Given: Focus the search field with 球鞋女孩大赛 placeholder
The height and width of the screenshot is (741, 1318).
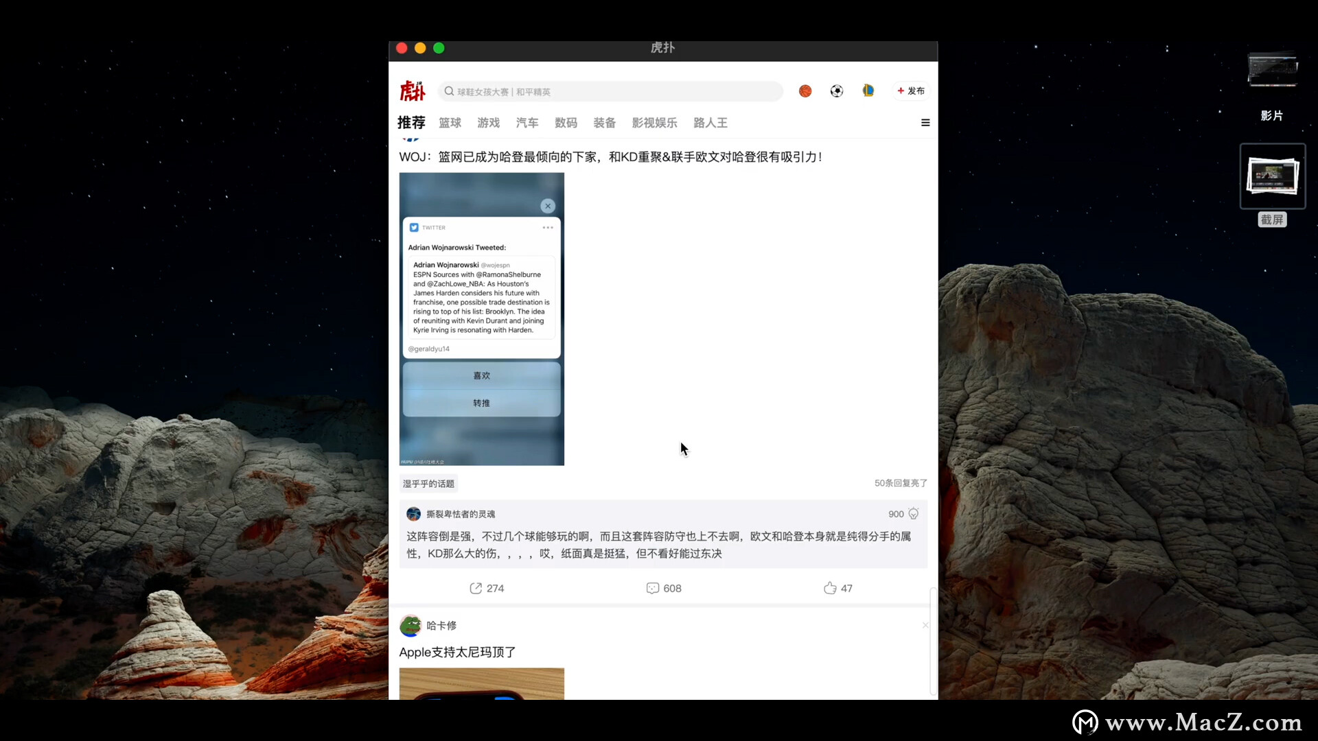Looking at the screenshot, I should coord(610,91).
